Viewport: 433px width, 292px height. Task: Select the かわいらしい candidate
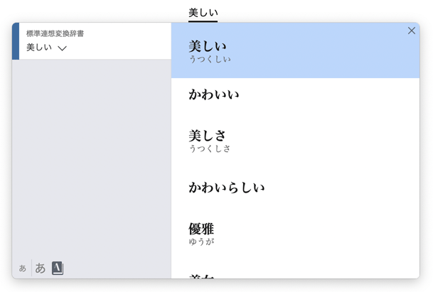[226, 188]
